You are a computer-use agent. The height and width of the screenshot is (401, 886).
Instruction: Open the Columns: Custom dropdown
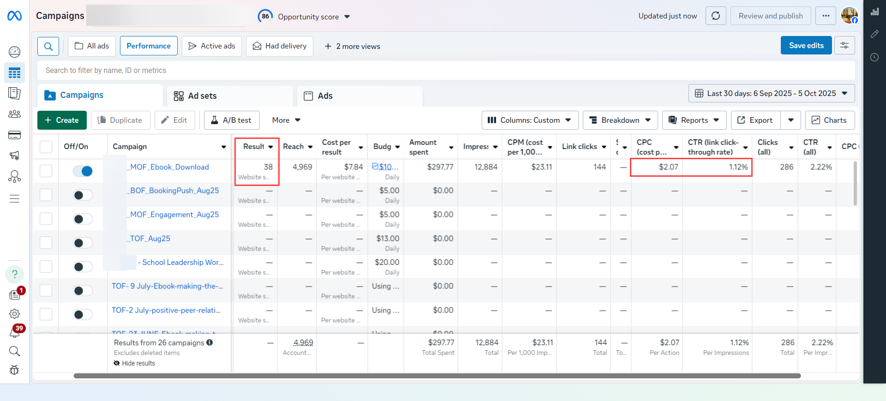pyautogui.click(x=530, y=120)
